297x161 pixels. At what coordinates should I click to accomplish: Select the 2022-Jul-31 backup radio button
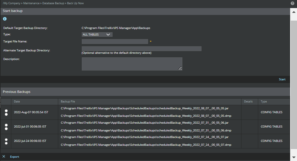pyautogui.click(x=6, y=127)
